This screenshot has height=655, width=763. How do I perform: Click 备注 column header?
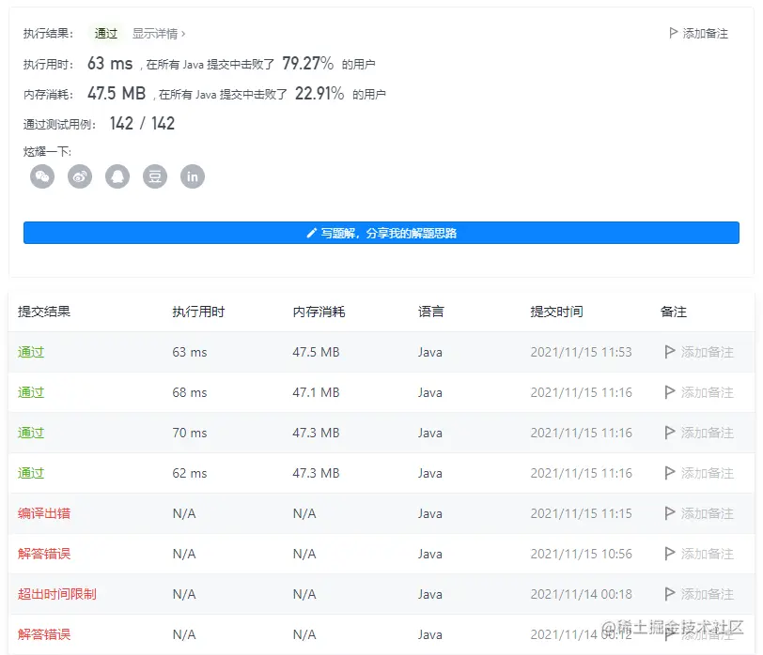[674, 312]
